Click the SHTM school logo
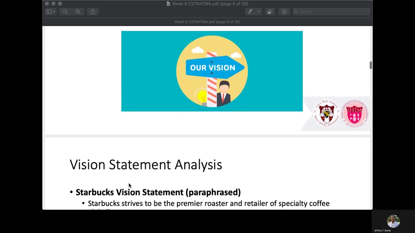The height and width of the screenshot is (233, 415). pos(354,113)
